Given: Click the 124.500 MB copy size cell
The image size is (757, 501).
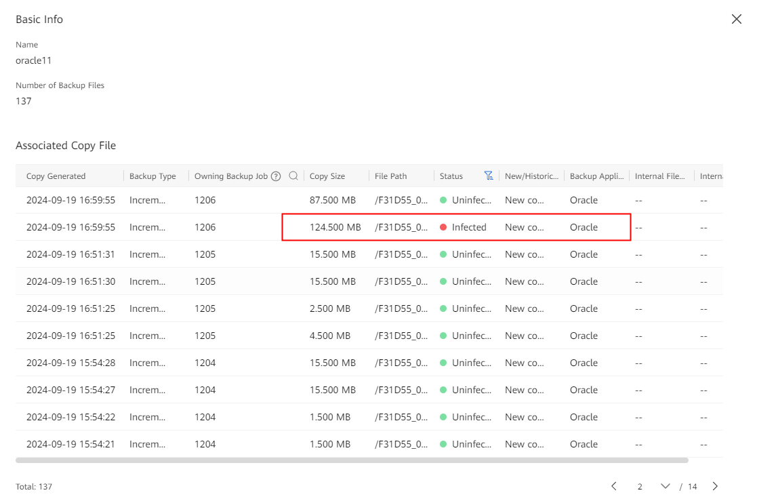Looking at the screenshot, I should click(335, 227).
